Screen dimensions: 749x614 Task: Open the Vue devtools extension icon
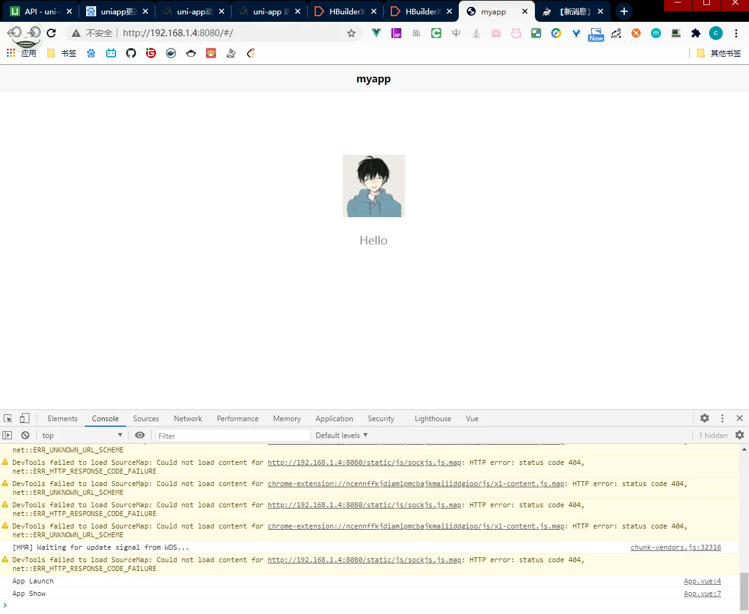[376, 33]
